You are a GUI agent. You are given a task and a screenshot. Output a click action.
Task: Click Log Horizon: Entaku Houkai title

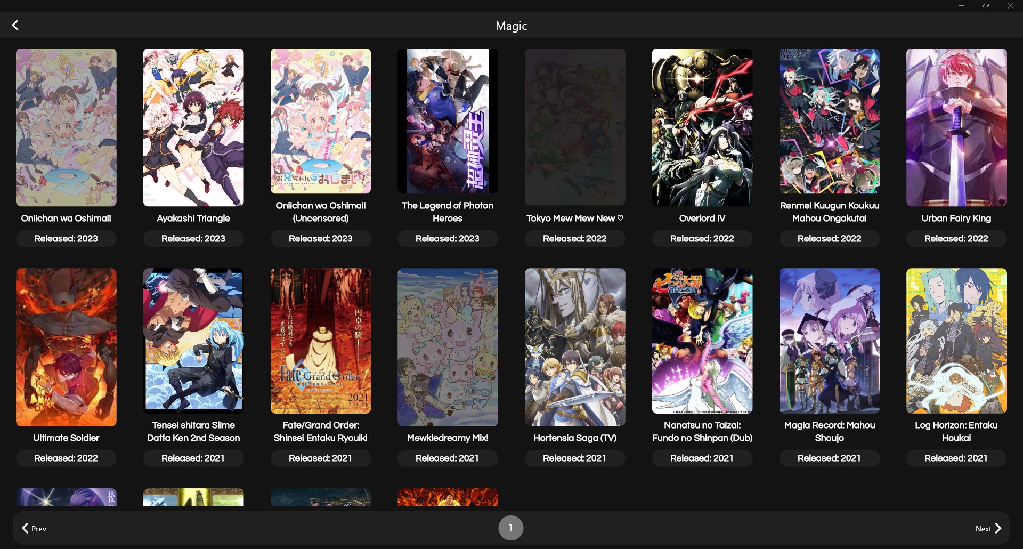coord(956,432)
